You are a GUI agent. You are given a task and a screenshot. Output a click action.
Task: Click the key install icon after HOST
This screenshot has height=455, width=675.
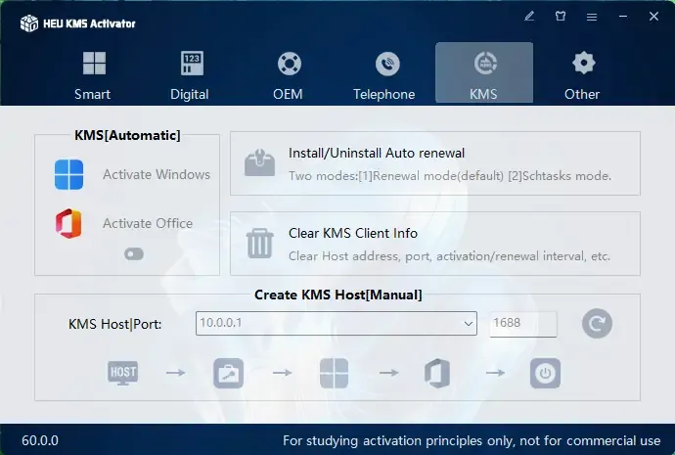pyautogui.click(x=229, y=373)
